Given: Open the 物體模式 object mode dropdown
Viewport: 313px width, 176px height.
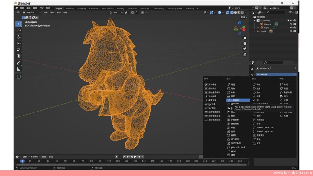Looking at the screenshot, I should (32, 13).
